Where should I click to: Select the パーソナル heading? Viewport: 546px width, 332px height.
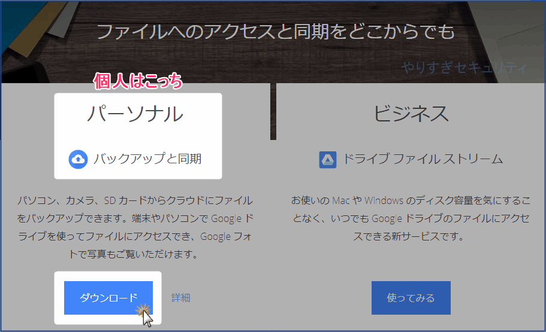135,114
